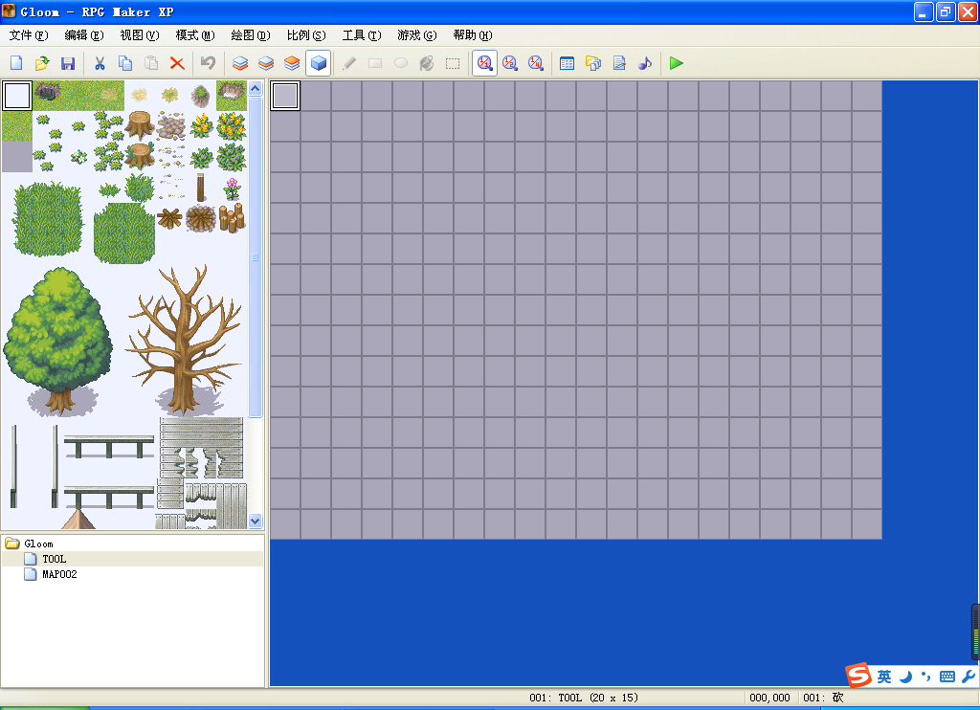
Task: Undo the last action
Action: pos(208,63)
